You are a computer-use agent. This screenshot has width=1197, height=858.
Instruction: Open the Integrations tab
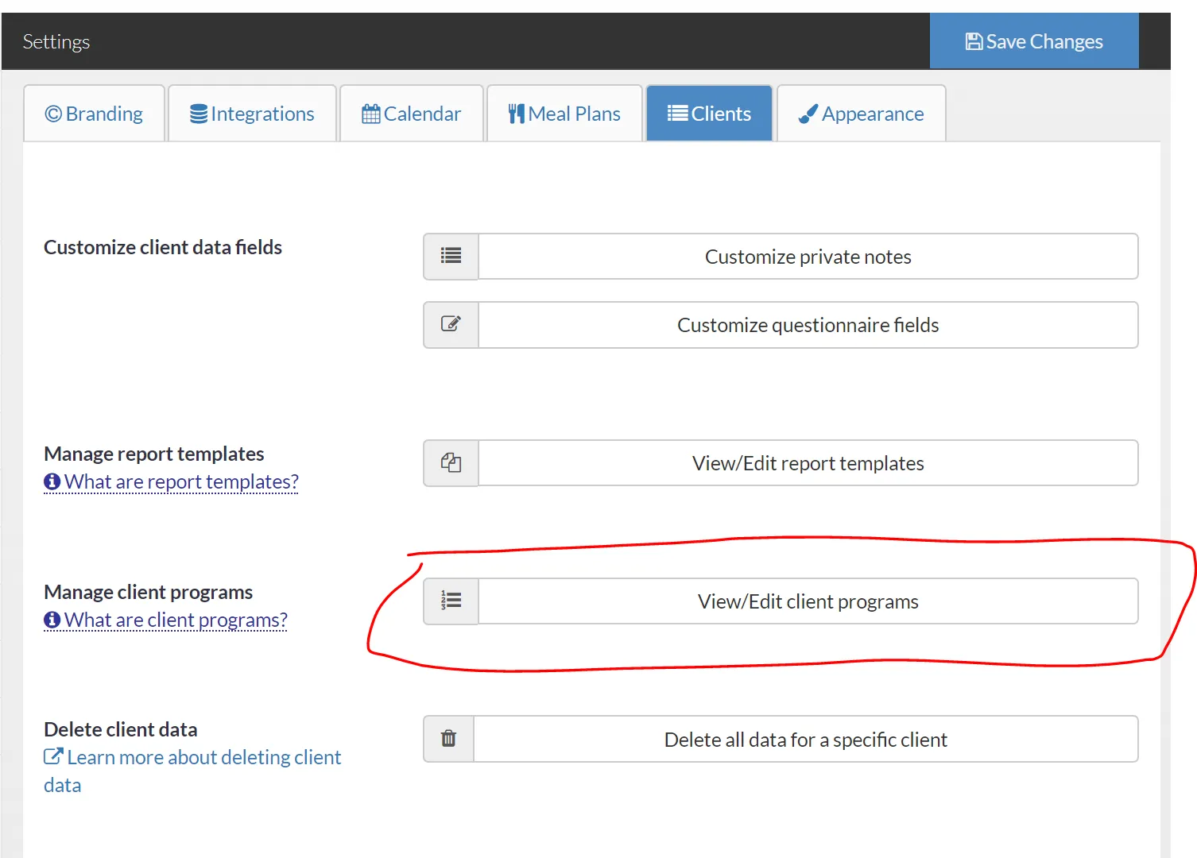pos(252,113)
